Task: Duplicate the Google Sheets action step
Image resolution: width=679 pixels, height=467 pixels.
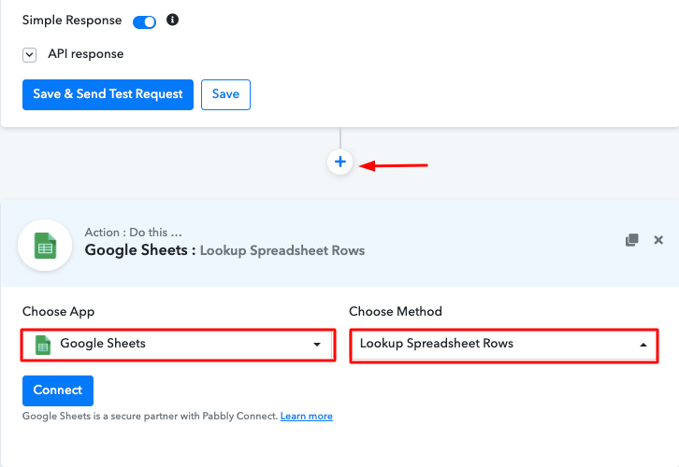Action: pyautogui.click(x=632, y=240)
